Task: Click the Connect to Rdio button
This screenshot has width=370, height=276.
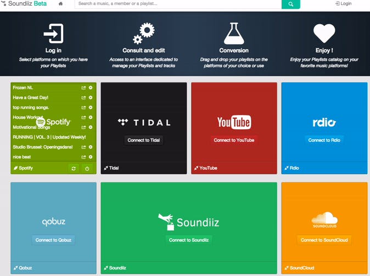Action: (x=324, y=140)
